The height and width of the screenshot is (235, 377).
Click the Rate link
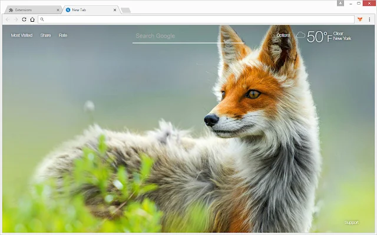(x=63, y=35)
